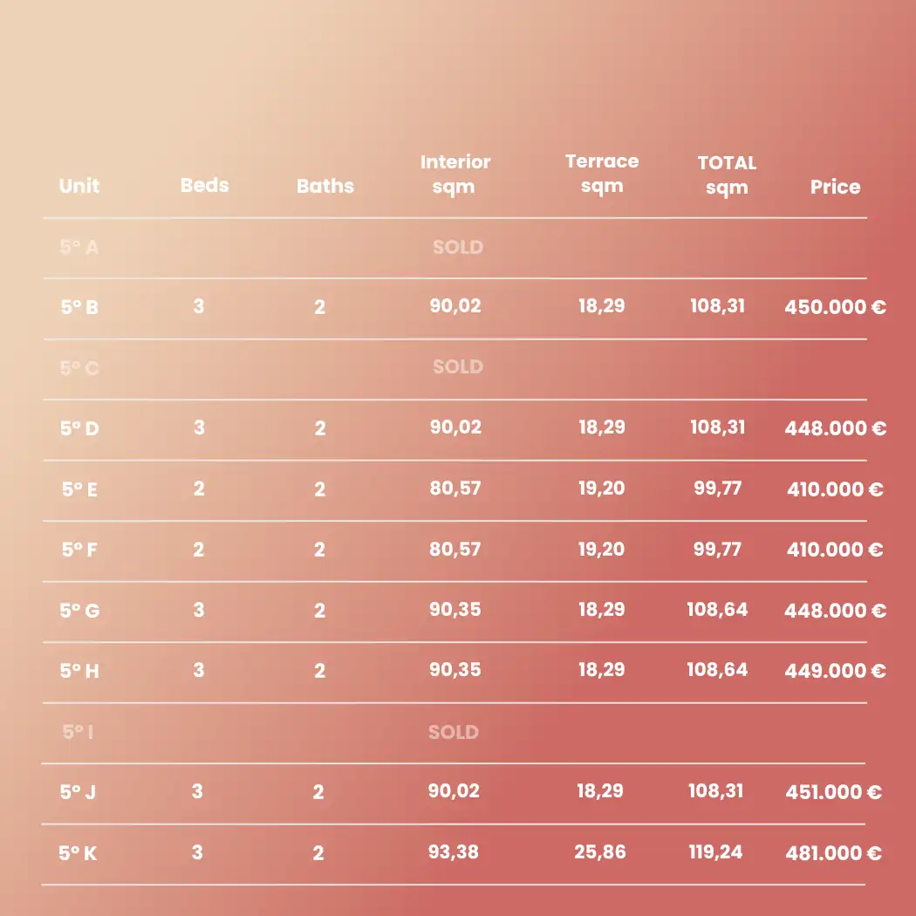This screenshot has width=916, height=916.
Task: Click the TOTAL sqm column header
Action: tap(727, 174)
